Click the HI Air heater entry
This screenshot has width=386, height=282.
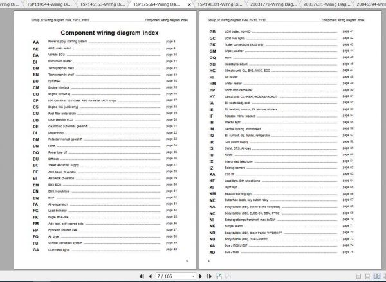(x=281, y=77)
